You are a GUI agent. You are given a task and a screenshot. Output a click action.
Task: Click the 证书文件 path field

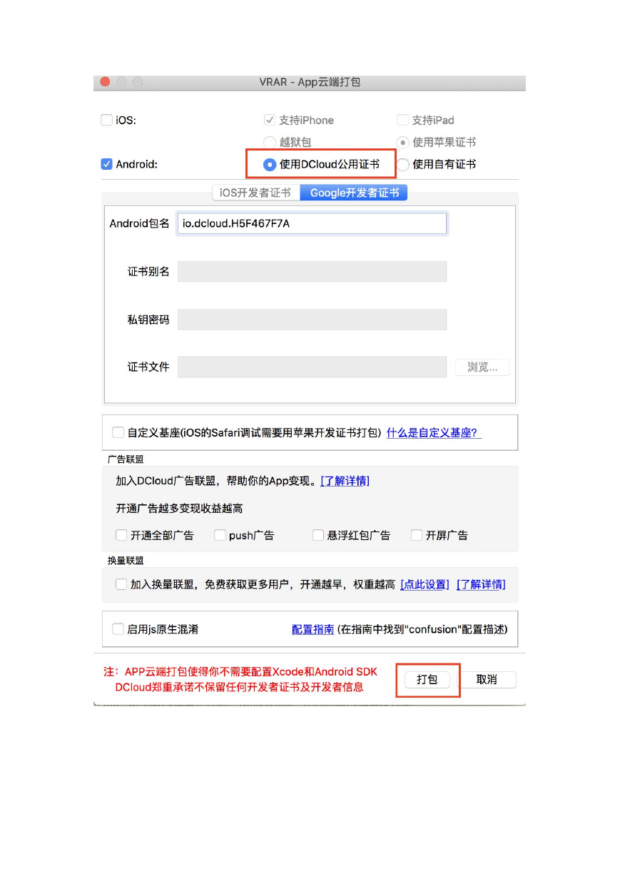click(x=312, y=367)
